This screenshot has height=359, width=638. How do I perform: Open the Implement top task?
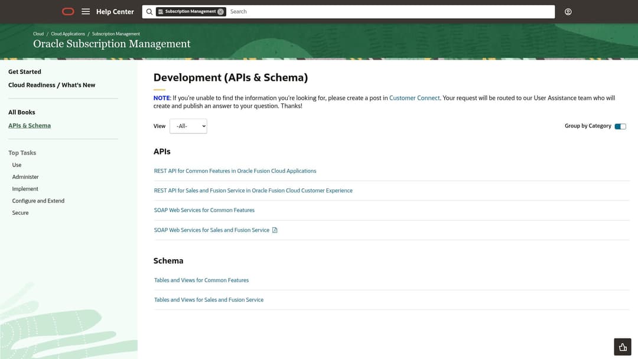[x=25, y=189]
